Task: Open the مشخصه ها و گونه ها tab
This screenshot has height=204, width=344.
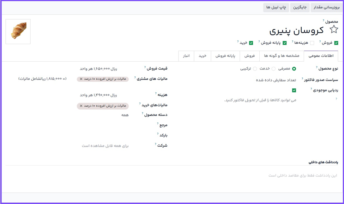Action: [282, 56]
